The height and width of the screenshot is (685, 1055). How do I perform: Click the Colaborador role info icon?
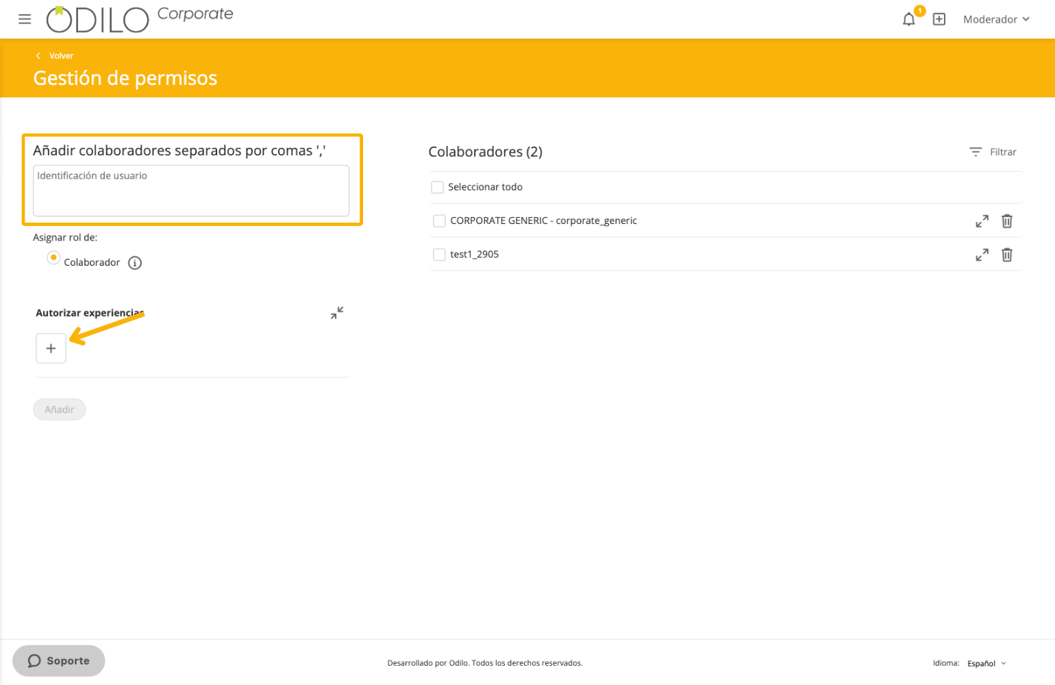click(x=135, y=263)
